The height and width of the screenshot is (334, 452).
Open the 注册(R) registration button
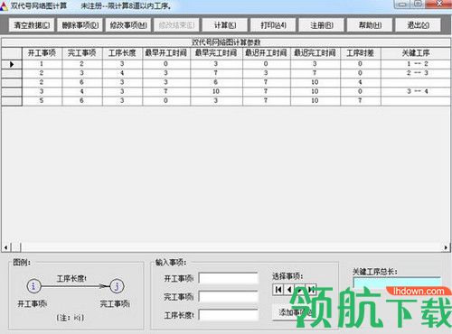click(322, 25)
